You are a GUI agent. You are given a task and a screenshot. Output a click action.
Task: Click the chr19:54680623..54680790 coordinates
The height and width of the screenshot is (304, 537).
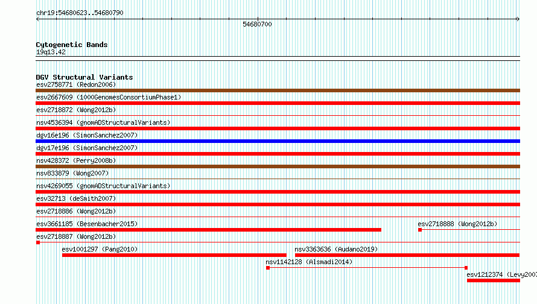(80, 13)
